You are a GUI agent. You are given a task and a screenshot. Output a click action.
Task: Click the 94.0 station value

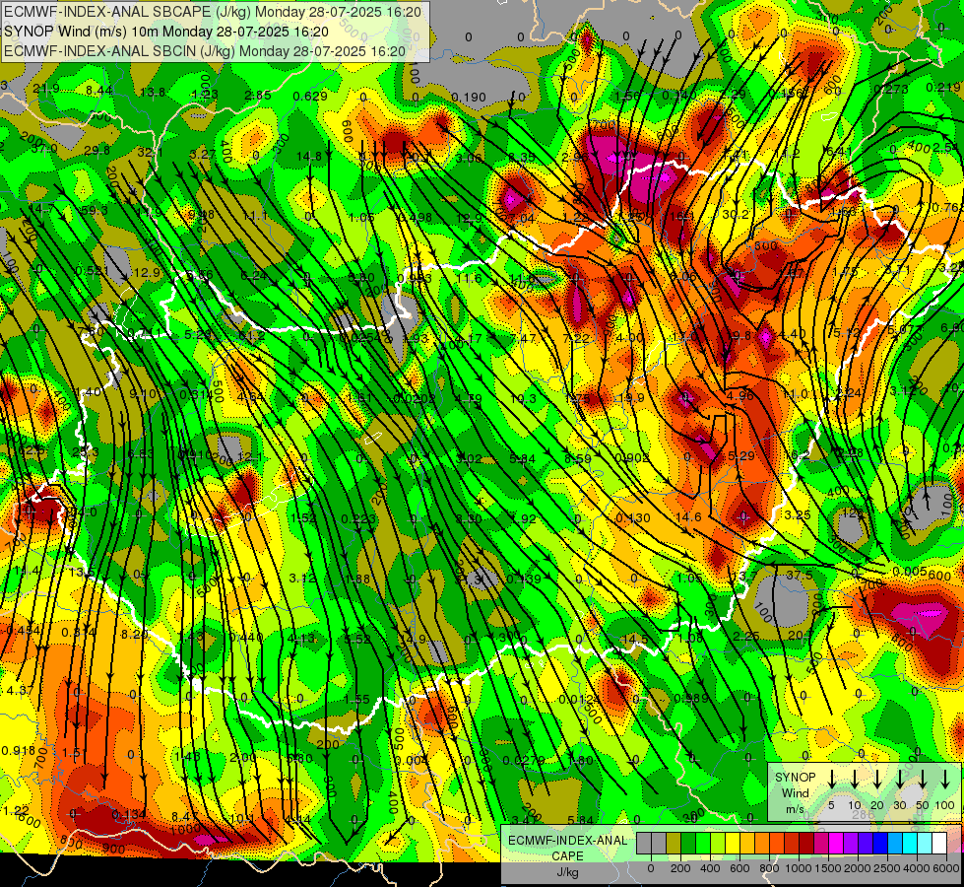tap(83, 512)
